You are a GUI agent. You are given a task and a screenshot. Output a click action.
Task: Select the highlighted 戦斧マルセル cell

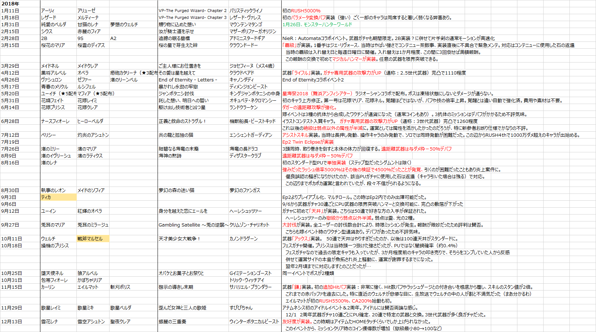click(93, 239)
